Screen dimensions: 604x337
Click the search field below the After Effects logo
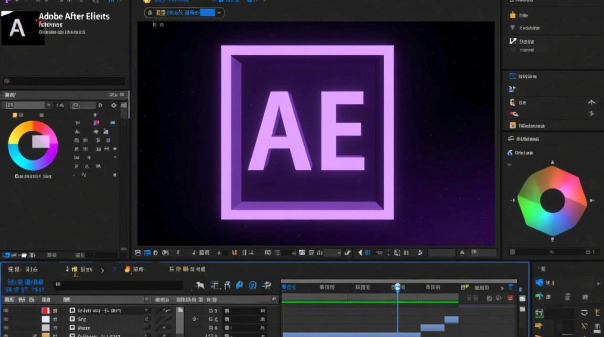(64, 81)
